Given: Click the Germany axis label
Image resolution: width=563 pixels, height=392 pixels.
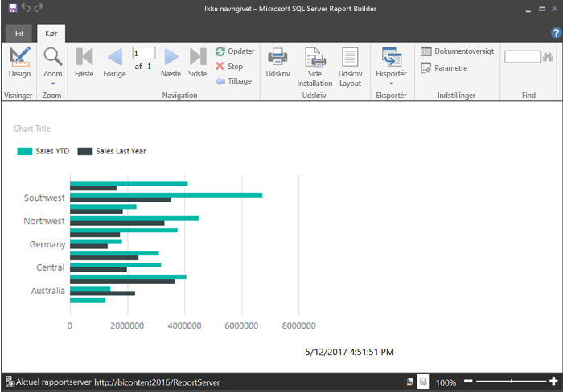Looking at the screenshot, I should (x=47, y=244).
